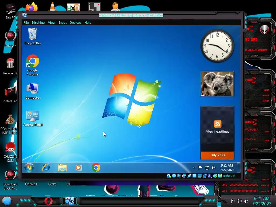Image resolution: width=276 pixels, height=207 pixels.
Task: Launch Internet Explorer from guest taskbar
Action: (x=46, y=167)
